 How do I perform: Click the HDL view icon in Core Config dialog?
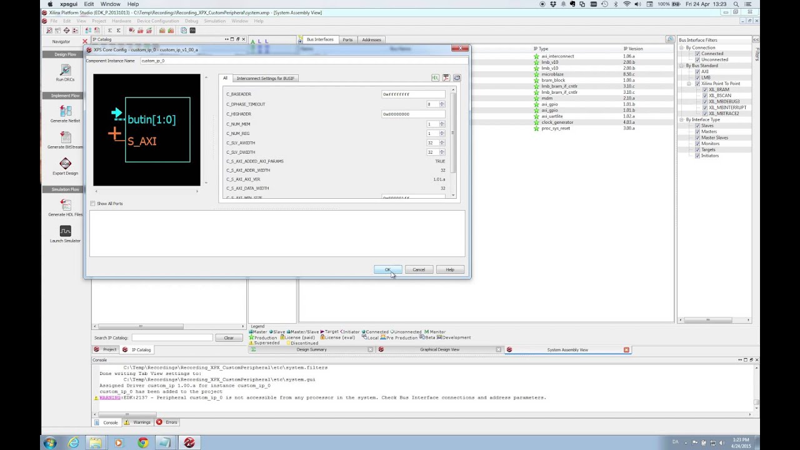click(x=435, y=78)
